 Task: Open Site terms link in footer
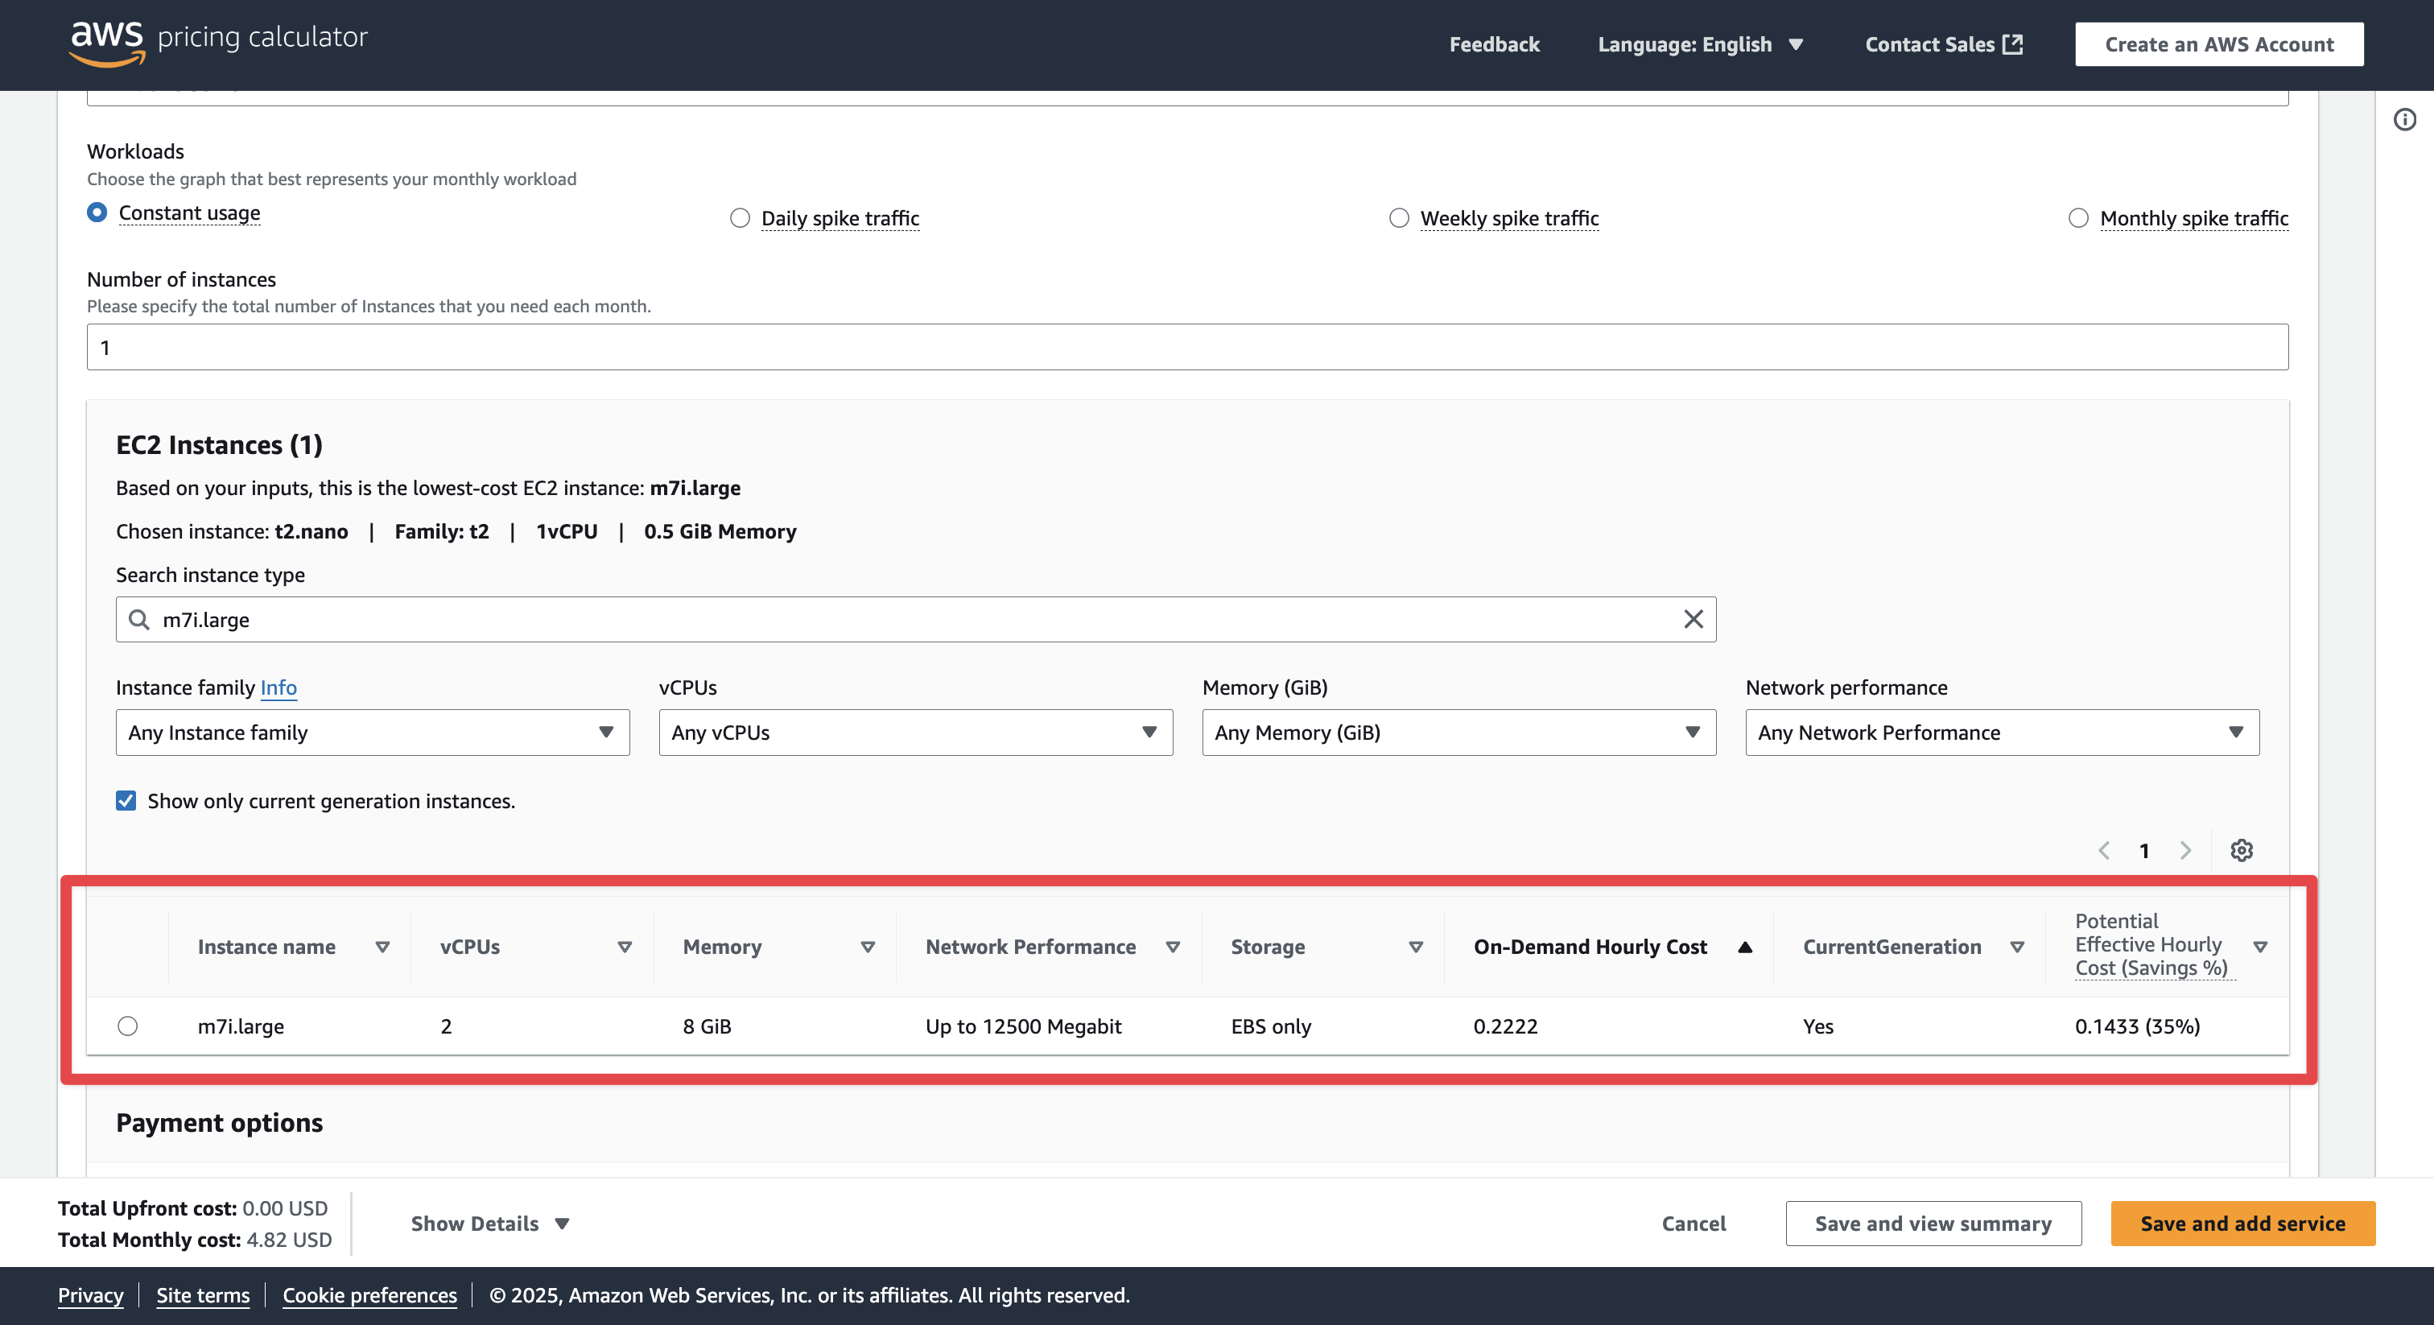tap(203, 1294)
